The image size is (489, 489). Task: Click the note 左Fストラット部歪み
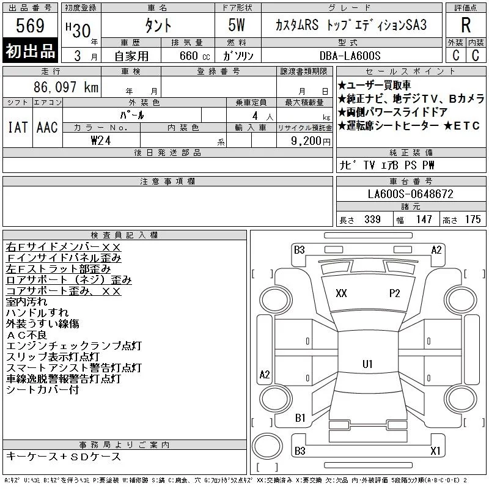click(58, 269)
